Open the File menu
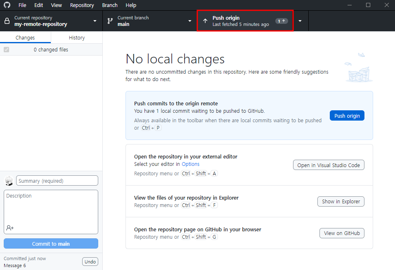 click(22, 5)
